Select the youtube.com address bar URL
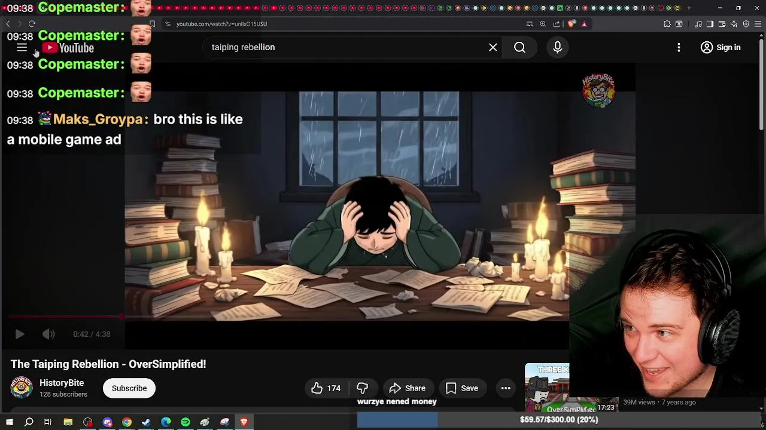The image size is (766, 430). point(221,24)
